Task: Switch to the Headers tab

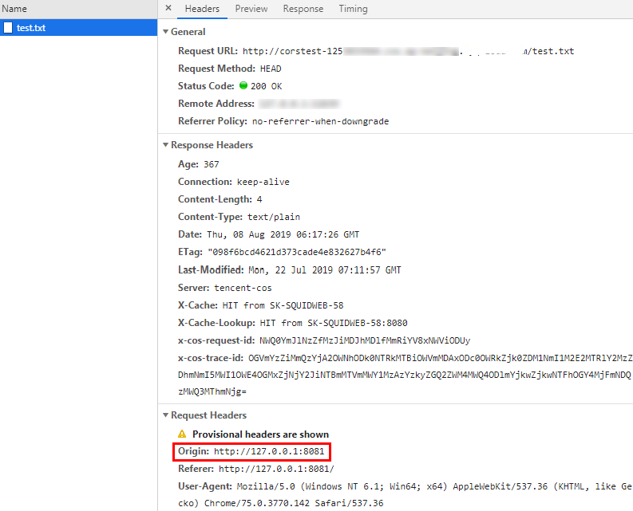Action: (x=202, y=9)
